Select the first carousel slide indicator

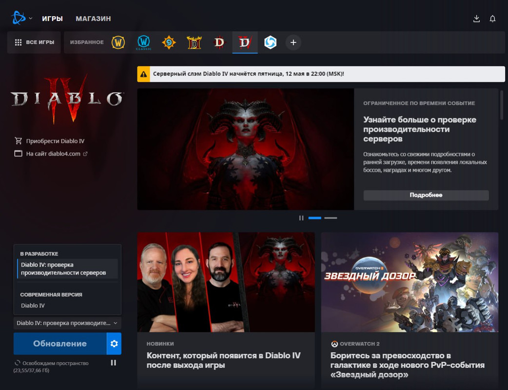tap(314, 218)
